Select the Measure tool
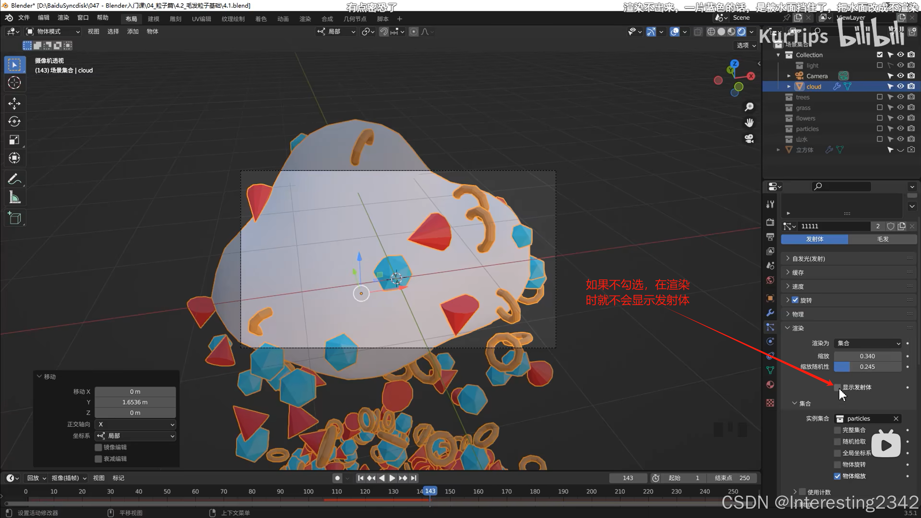 (14, 197)
